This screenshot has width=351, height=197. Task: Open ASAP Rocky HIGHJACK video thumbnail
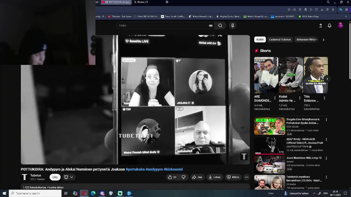(270, 146)
